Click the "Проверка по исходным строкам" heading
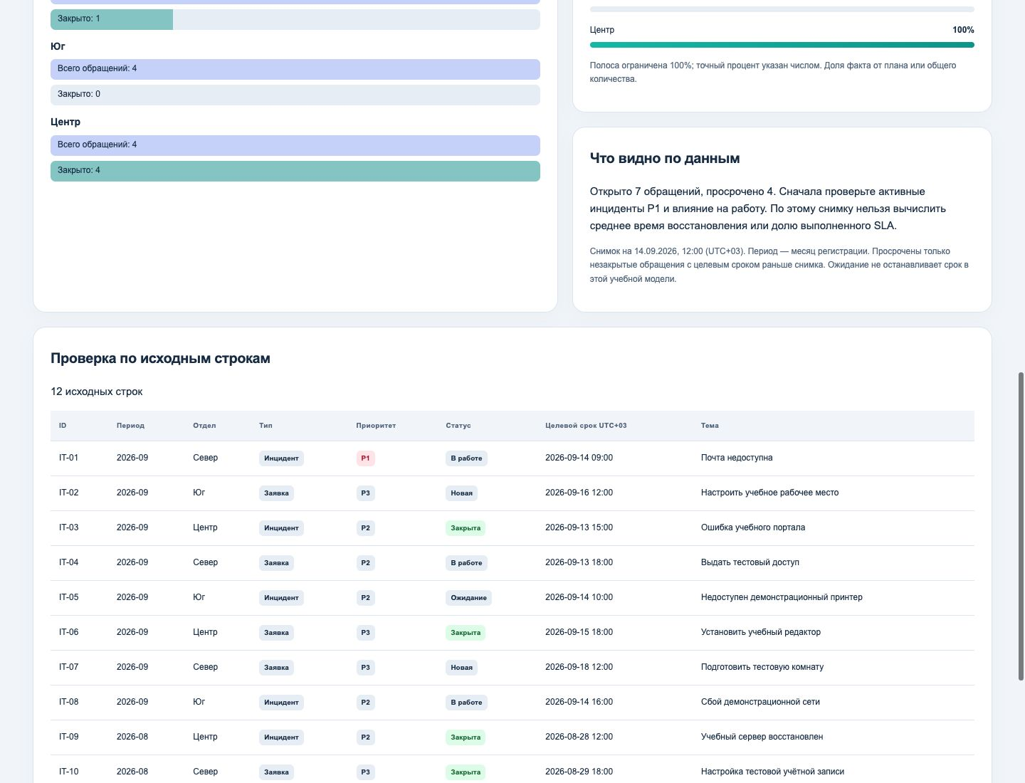The image size is (1025, 783). (160, 359)
